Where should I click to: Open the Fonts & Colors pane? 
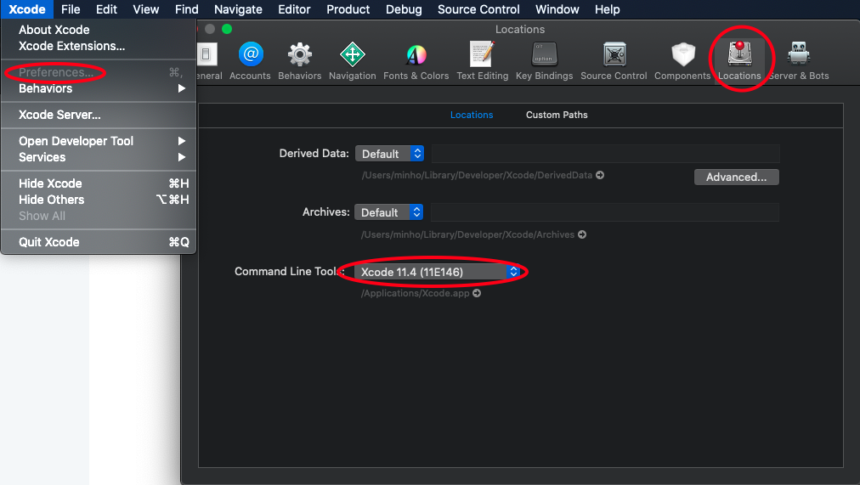click(x=416, y=61)
